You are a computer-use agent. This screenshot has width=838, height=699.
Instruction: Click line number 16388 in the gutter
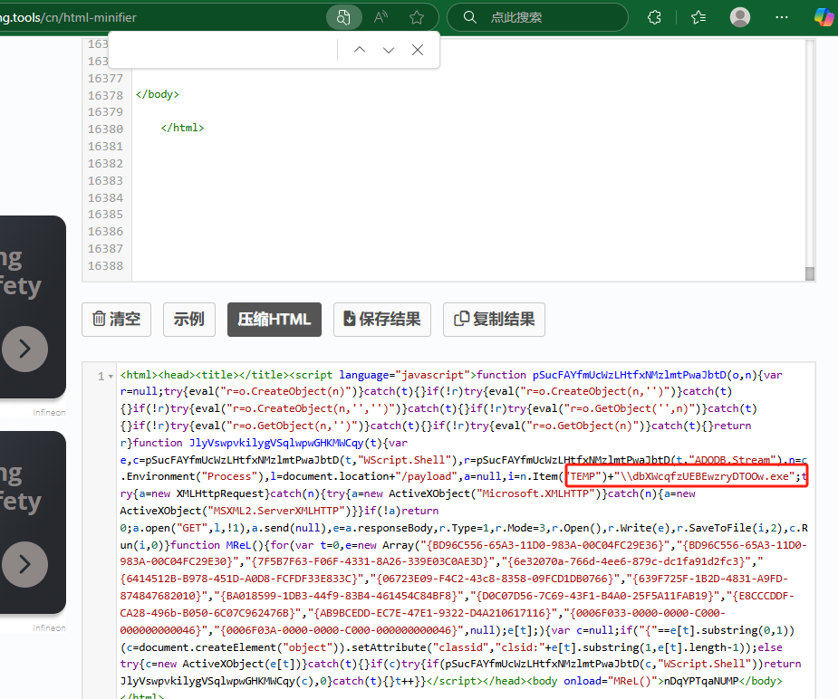(x=105, y=266)
